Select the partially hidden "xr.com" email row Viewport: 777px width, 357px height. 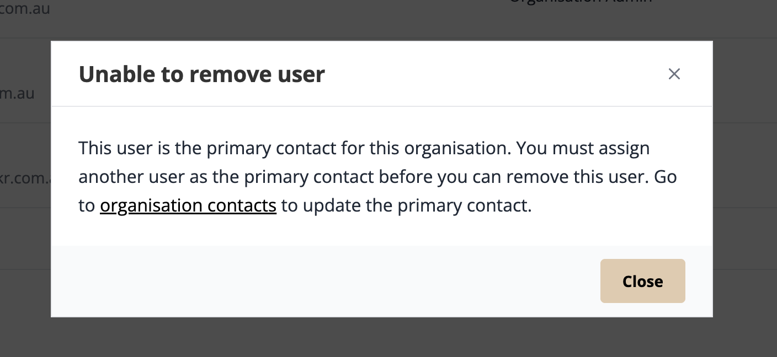point(25,178)
